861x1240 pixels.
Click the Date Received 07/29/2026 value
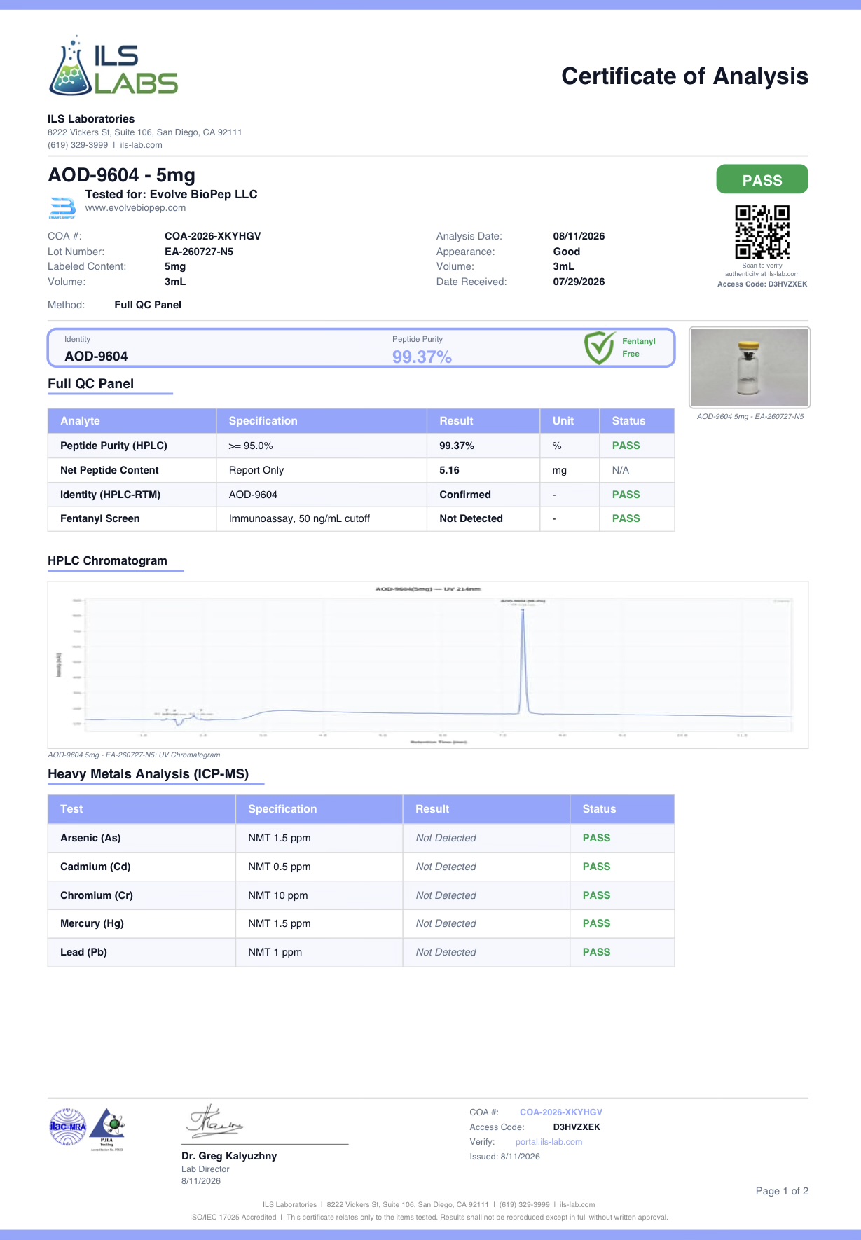(579, 282)
